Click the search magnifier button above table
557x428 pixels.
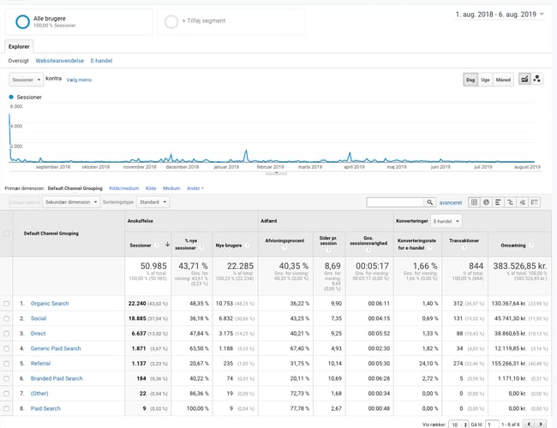point(430,202)
